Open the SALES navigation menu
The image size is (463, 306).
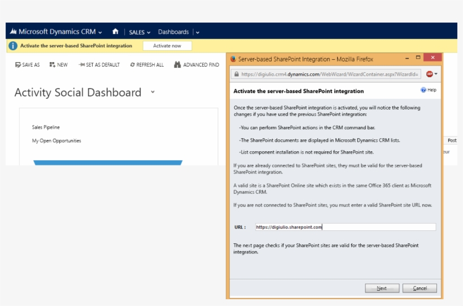(139, 32)
